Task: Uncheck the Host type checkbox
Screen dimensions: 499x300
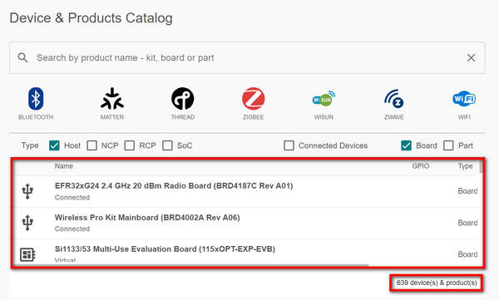Action: point(54,145)
